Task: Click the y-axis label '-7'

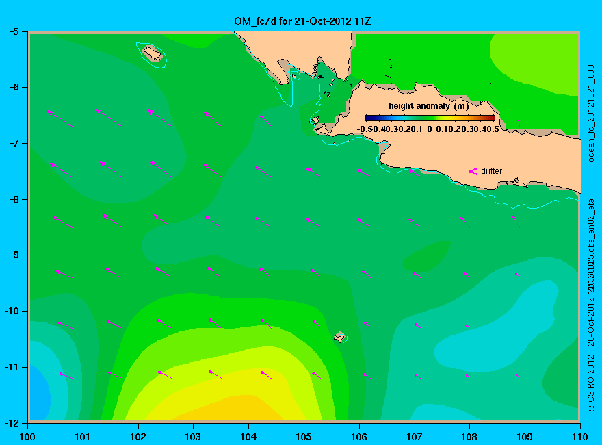Action: (x=14, y=143)
